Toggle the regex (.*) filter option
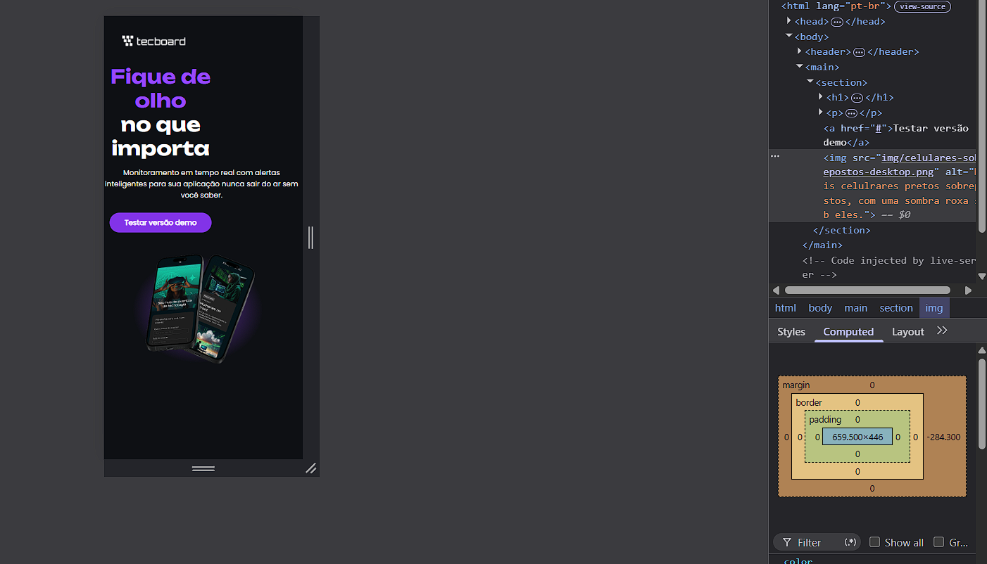The image size is (987, 564). tap(850, 542)
